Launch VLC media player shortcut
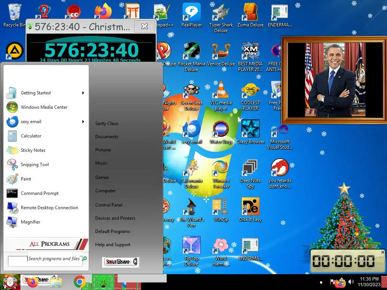The height and width of the screenshot is (290, 387). pos(221,96)
